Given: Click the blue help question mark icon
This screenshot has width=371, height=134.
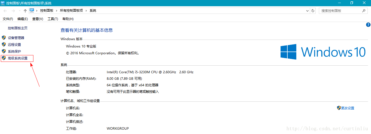Looking at the screenshot, I should point(368,25).
